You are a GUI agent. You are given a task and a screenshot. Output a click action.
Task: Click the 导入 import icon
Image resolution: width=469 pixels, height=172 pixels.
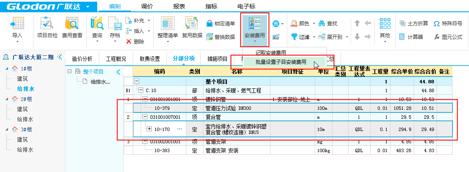pyautogui.click(x=17, y=24)
